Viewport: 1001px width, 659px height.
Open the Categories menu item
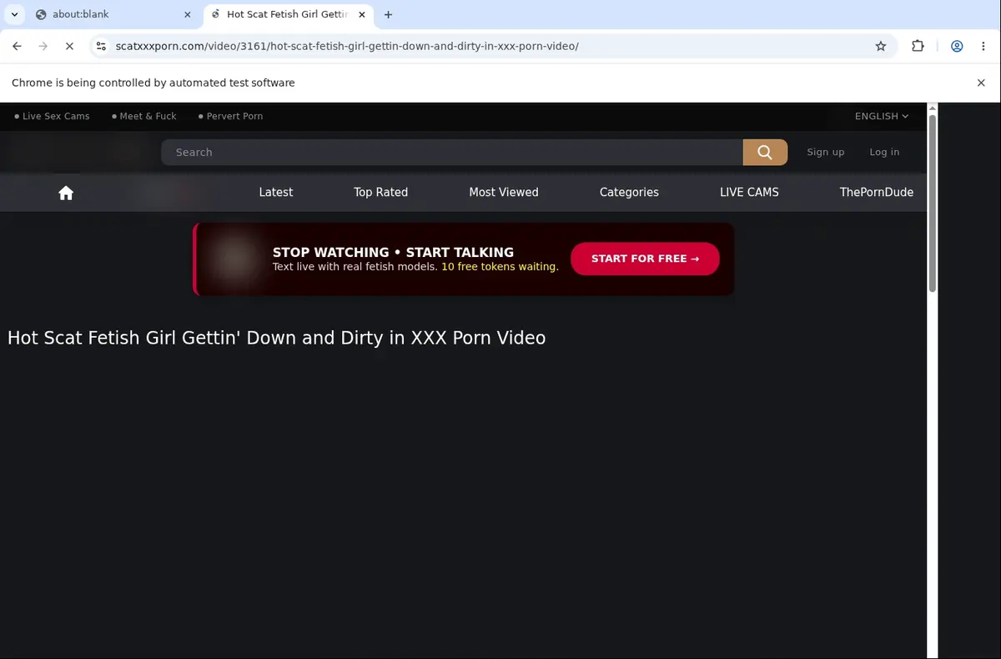pyautogui.click(x=629, y=192)
